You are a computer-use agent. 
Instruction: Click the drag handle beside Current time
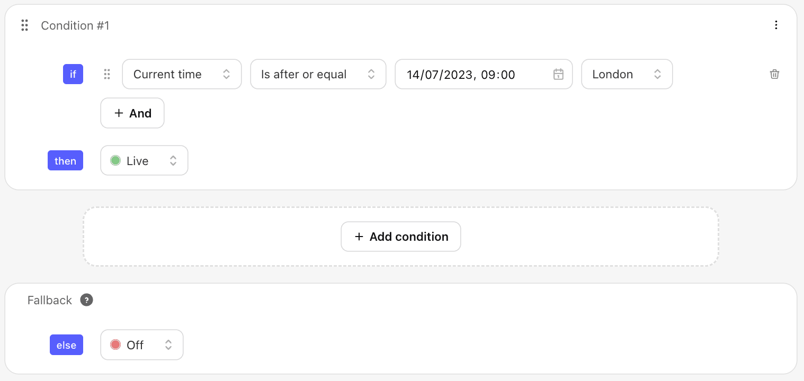coord(107,74)
